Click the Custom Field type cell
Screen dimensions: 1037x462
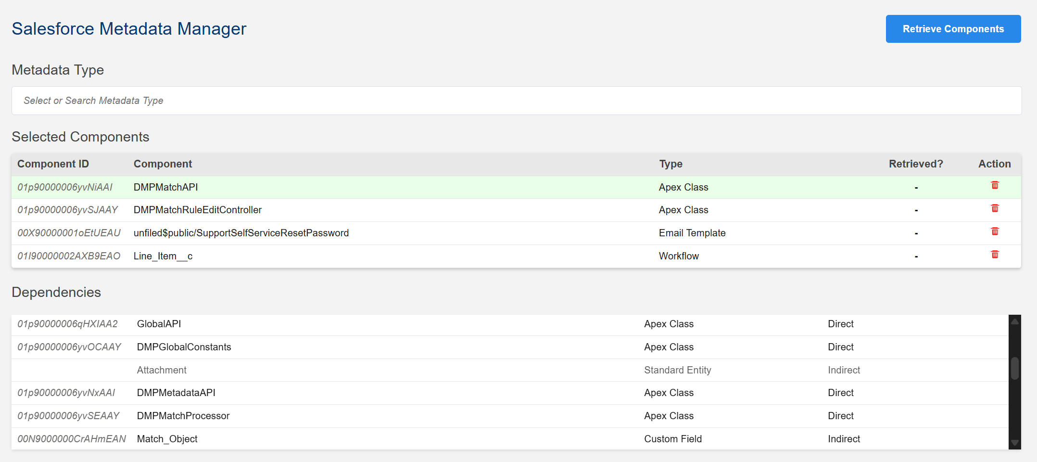(x=673, y=439)
